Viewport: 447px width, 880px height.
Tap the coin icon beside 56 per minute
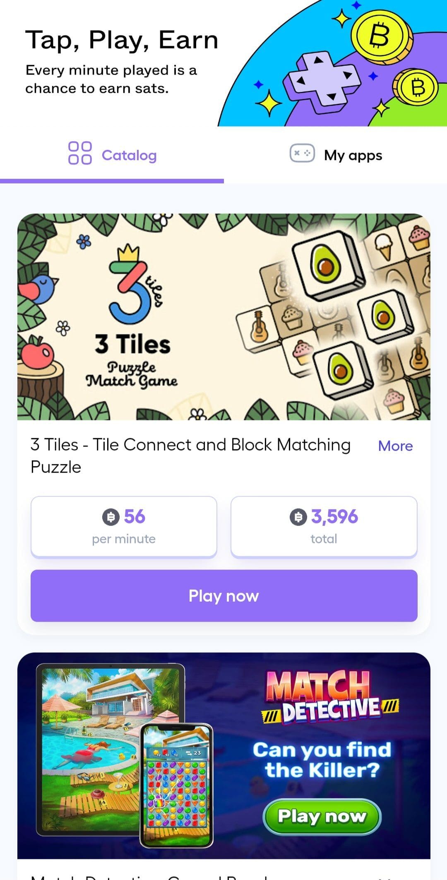(x=111, y=517)
